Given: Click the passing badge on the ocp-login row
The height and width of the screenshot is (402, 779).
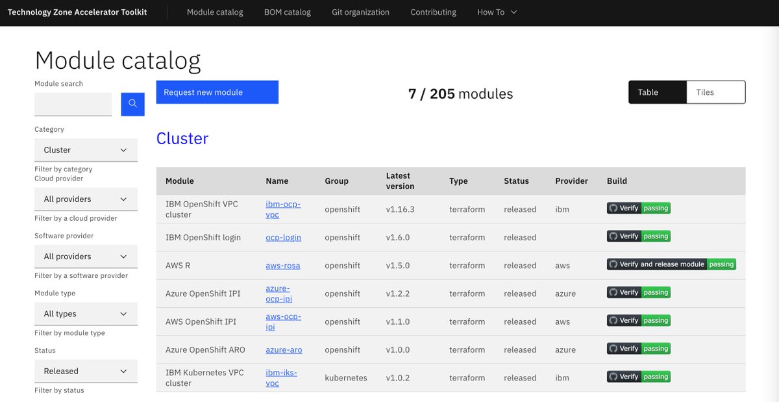Looking at the screenshot, I should click(654, 236).
